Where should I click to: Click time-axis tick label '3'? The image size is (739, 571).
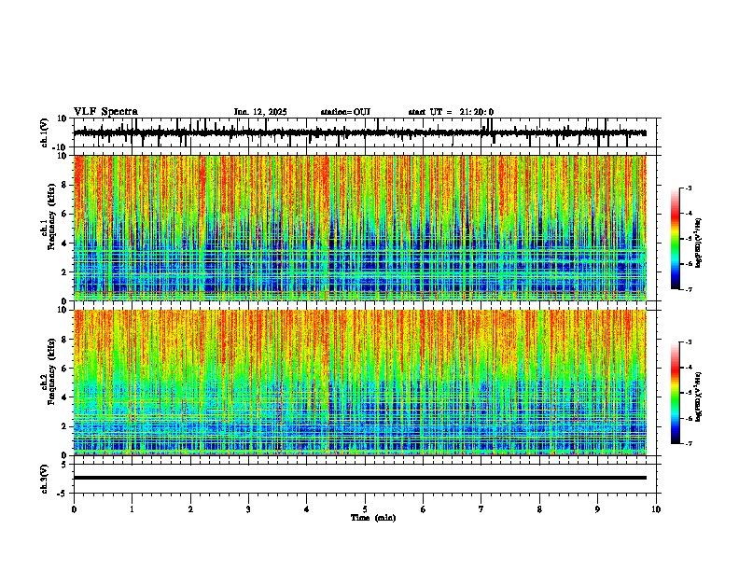point(248,509)
